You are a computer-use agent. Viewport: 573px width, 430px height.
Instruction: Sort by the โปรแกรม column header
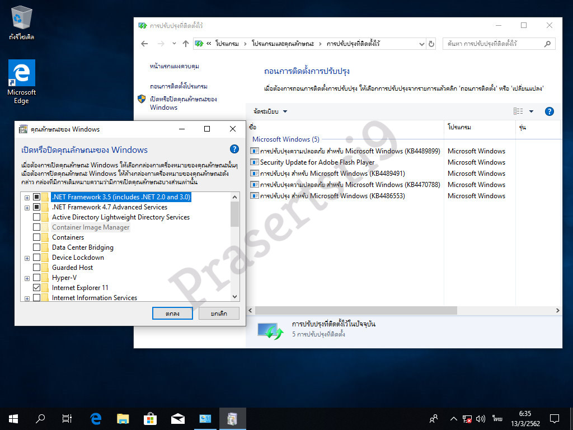pos(480,127)
